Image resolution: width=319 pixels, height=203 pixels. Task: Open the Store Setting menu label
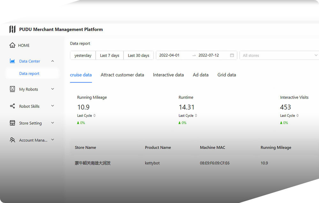(x=30, y=123)
